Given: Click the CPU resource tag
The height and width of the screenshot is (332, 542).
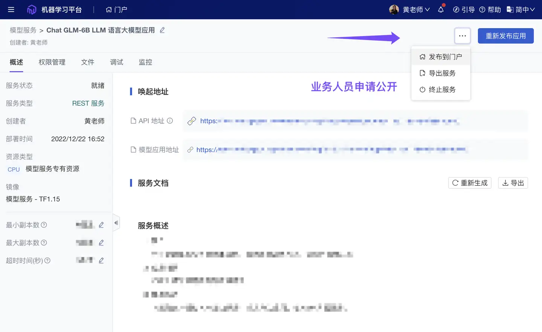Looking at the screenshot, I should tap(14, 170).
